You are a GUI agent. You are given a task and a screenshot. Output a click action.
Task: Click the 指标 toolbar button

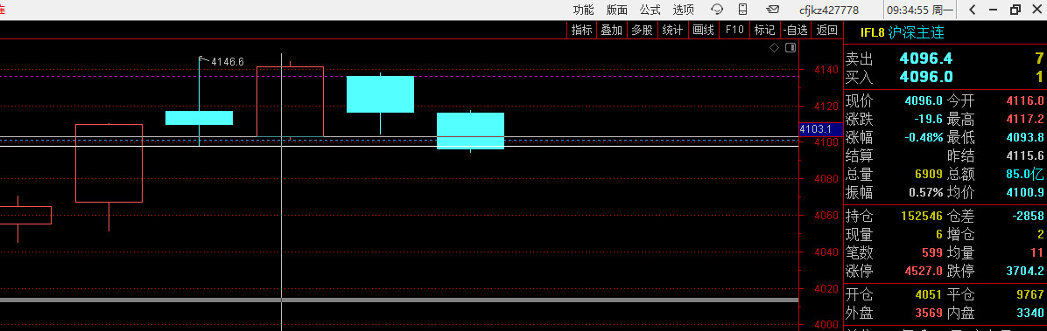(581, 30)
